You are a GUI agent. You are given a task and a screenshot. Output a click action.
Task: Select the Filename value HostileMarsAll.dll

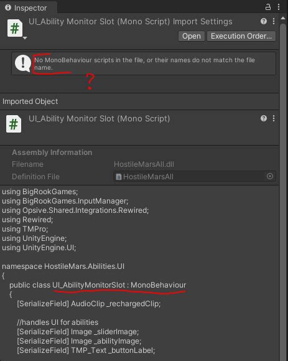click(144, 164)
